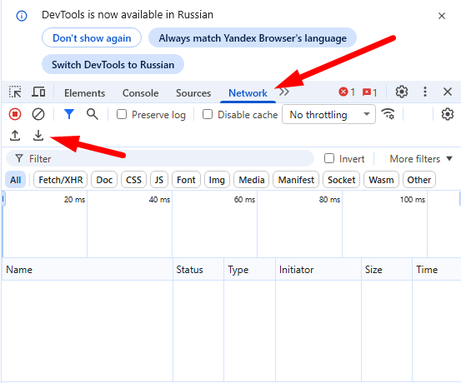Screen dimensions: 461x383
Task: Open the three-dot customize DevTools menu
Action: (425, 92)
